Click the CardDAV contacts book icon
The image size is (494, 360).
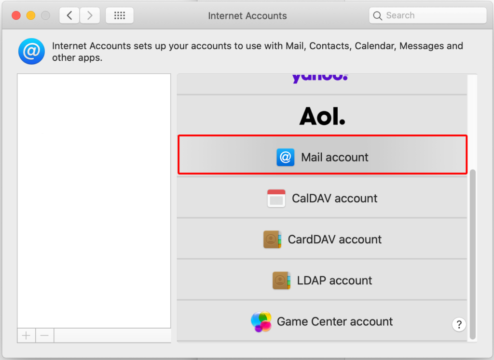coord(272,240)
